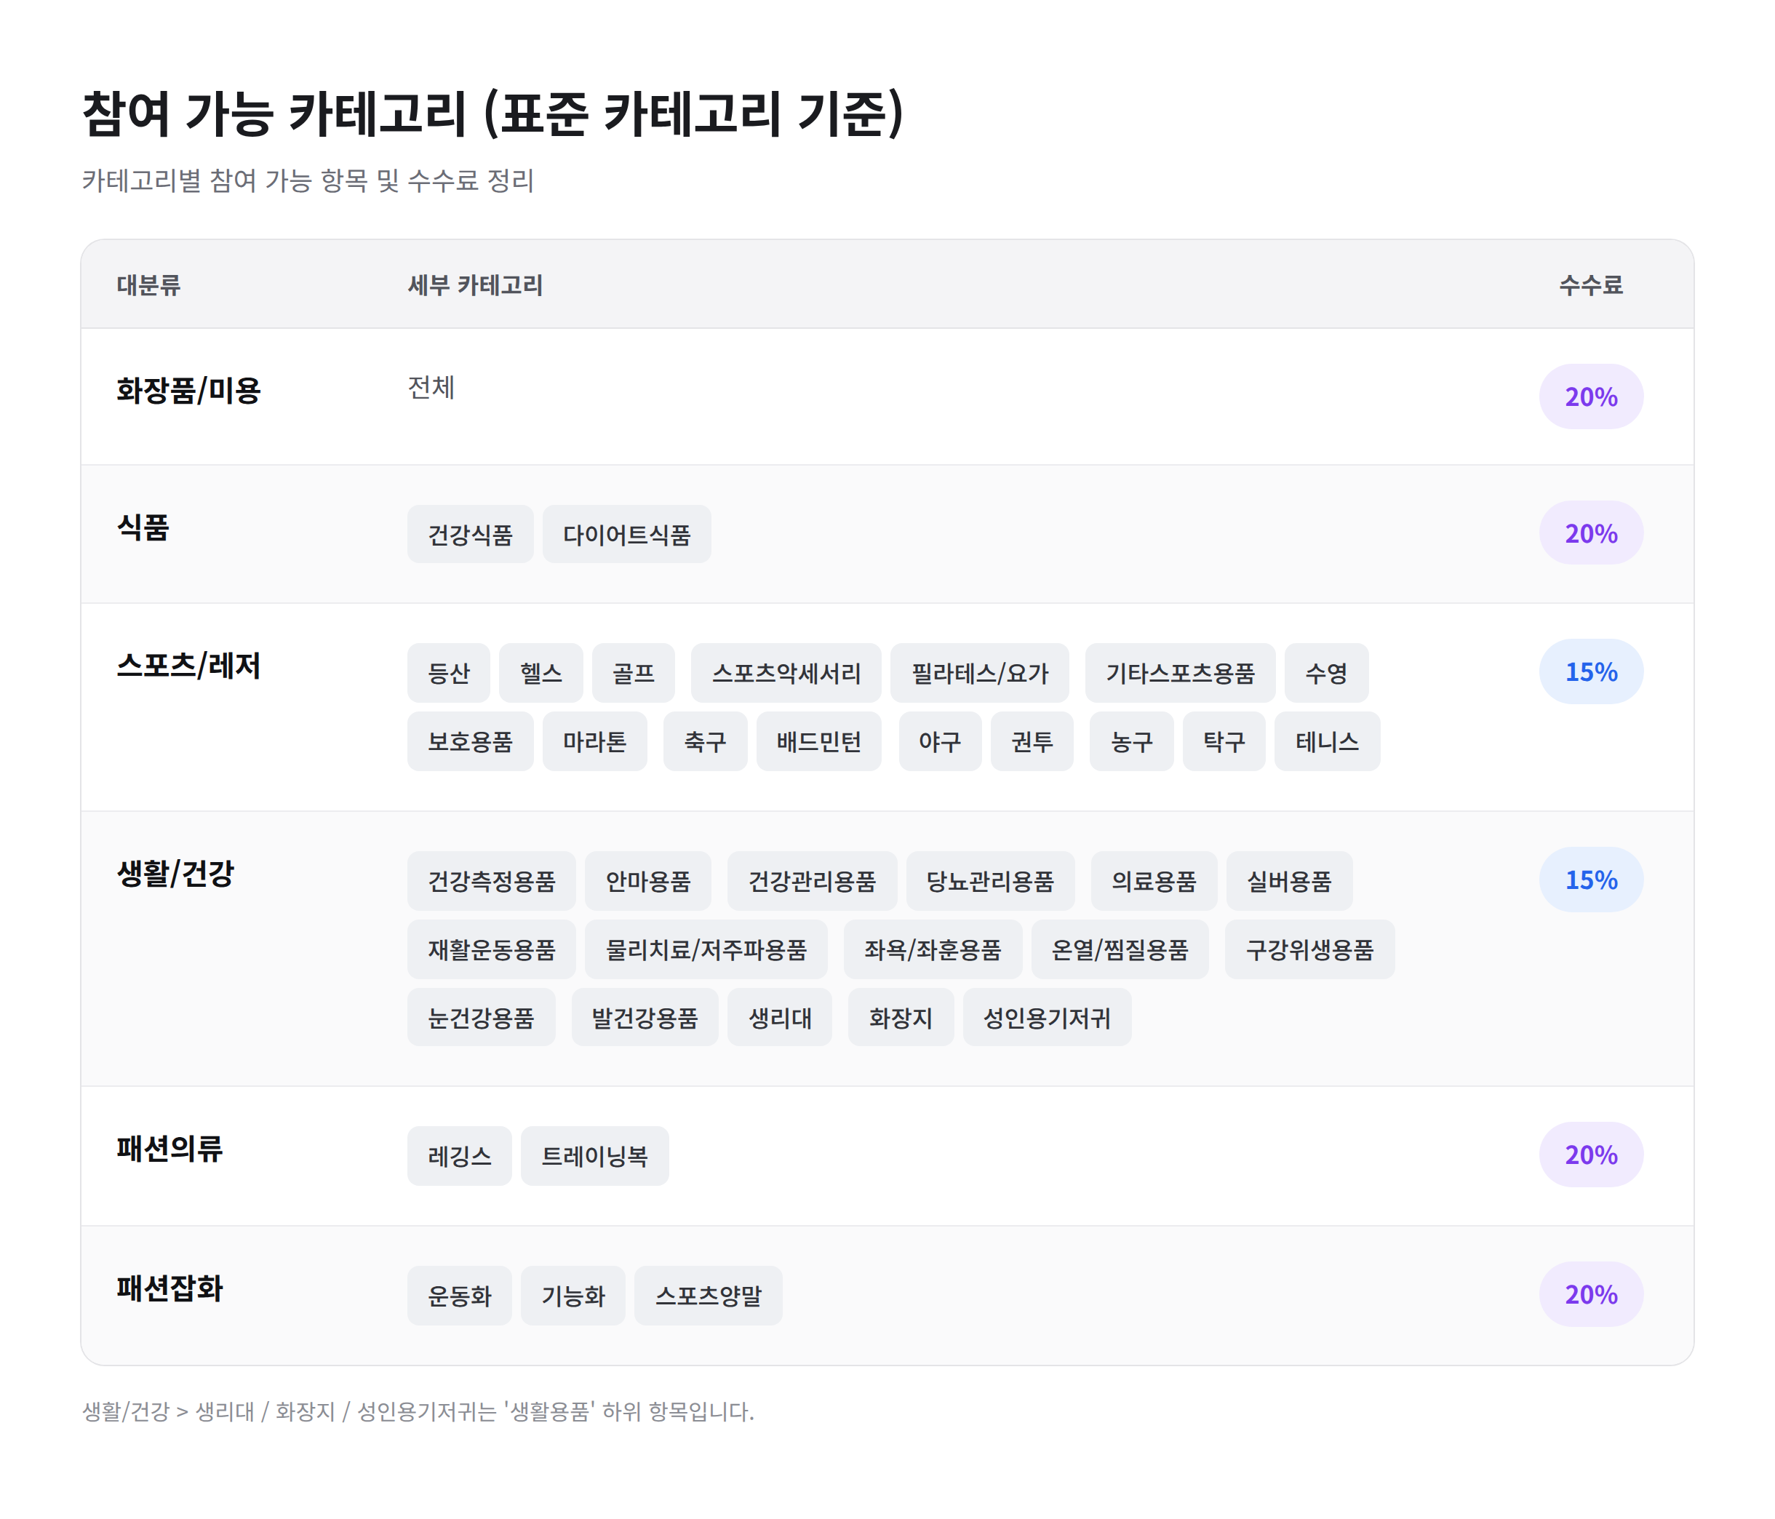Pick the 테니스 chip
Screen dimensions: 1775x1519
tap(1327, 742)
